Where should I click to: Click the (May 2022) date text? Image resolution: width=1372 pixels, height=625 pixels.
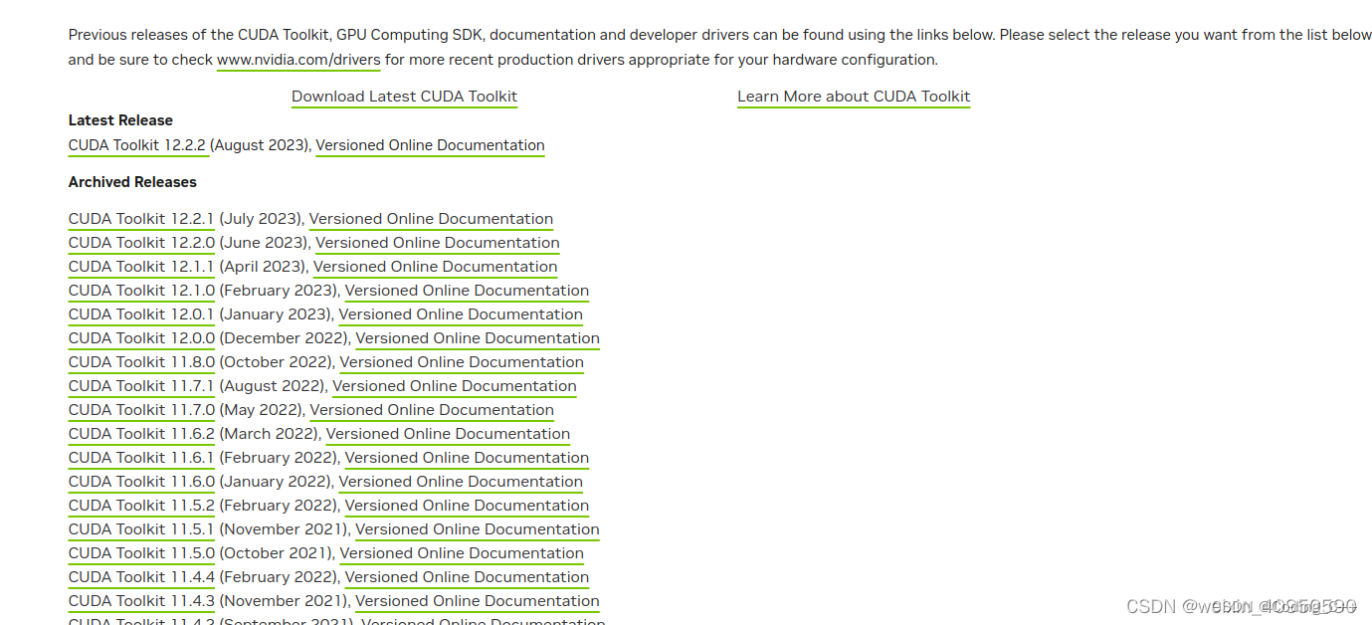coord(262,410)
